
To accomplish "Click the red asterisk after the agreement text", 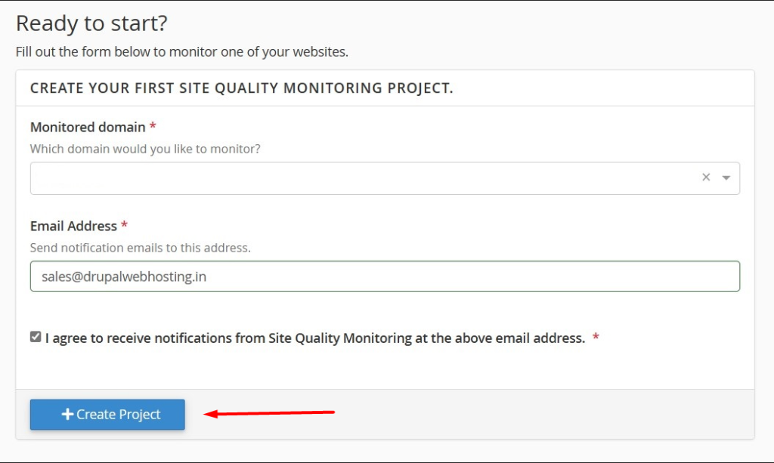I will pyautogui.click(x=596, y=338).
